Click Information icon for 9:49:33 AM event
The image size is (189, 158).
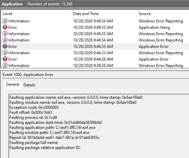[5, 33]
